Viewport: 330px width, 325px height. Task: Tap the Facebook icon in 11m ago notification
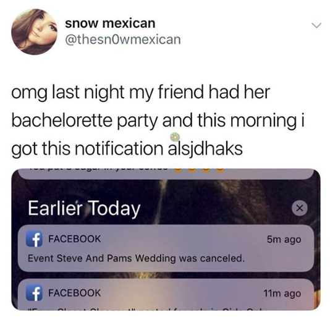coord(35,293)
